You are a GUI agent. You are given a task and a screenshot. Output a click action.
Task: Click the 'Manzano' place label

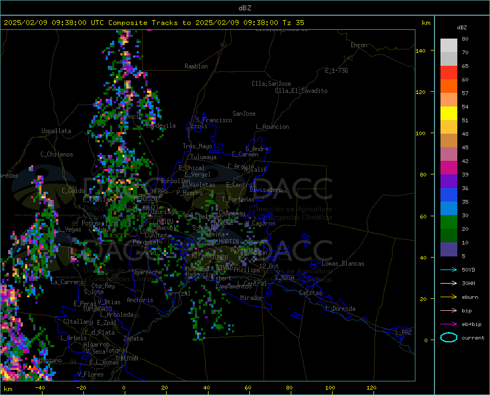coord(50,360)
